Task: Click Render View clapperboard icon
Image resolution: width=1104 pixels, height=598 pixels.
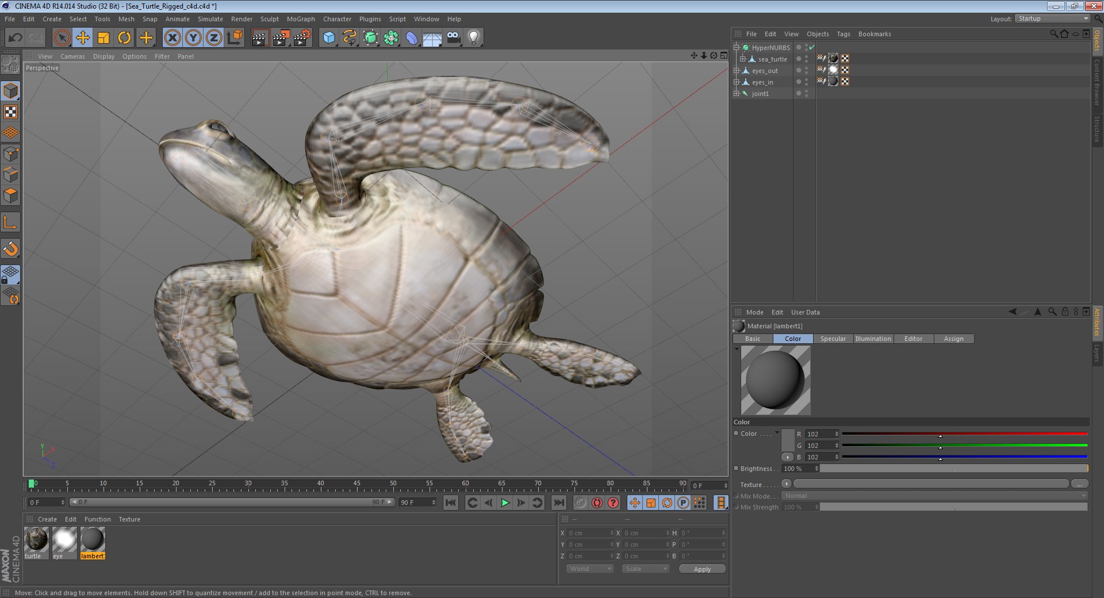Action: pyautogui.click(x=260, y=38)
